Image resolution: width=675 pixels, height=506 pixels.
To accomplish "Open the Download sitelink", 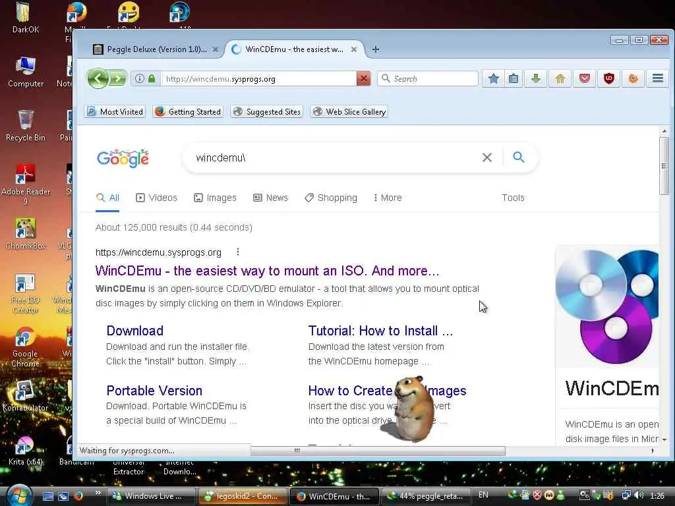I will click(x=134, y=331).
